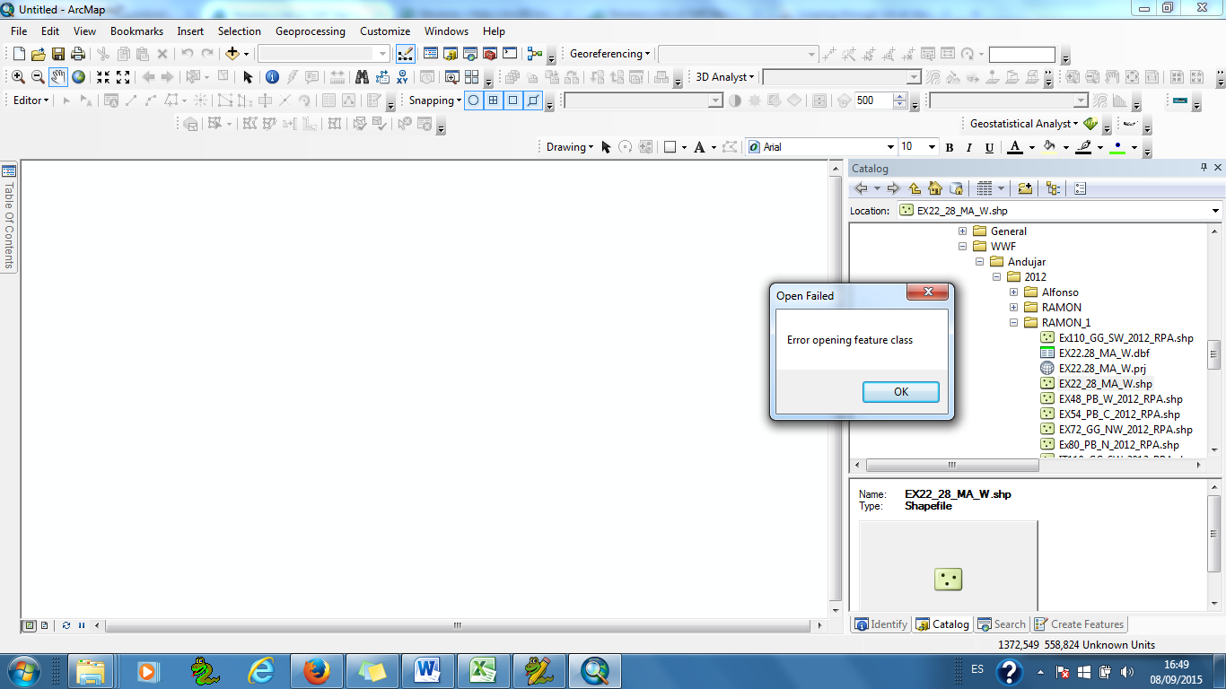The image size is (1226, 689).
Task: Click the Add Data button
Action: point(232,54)
